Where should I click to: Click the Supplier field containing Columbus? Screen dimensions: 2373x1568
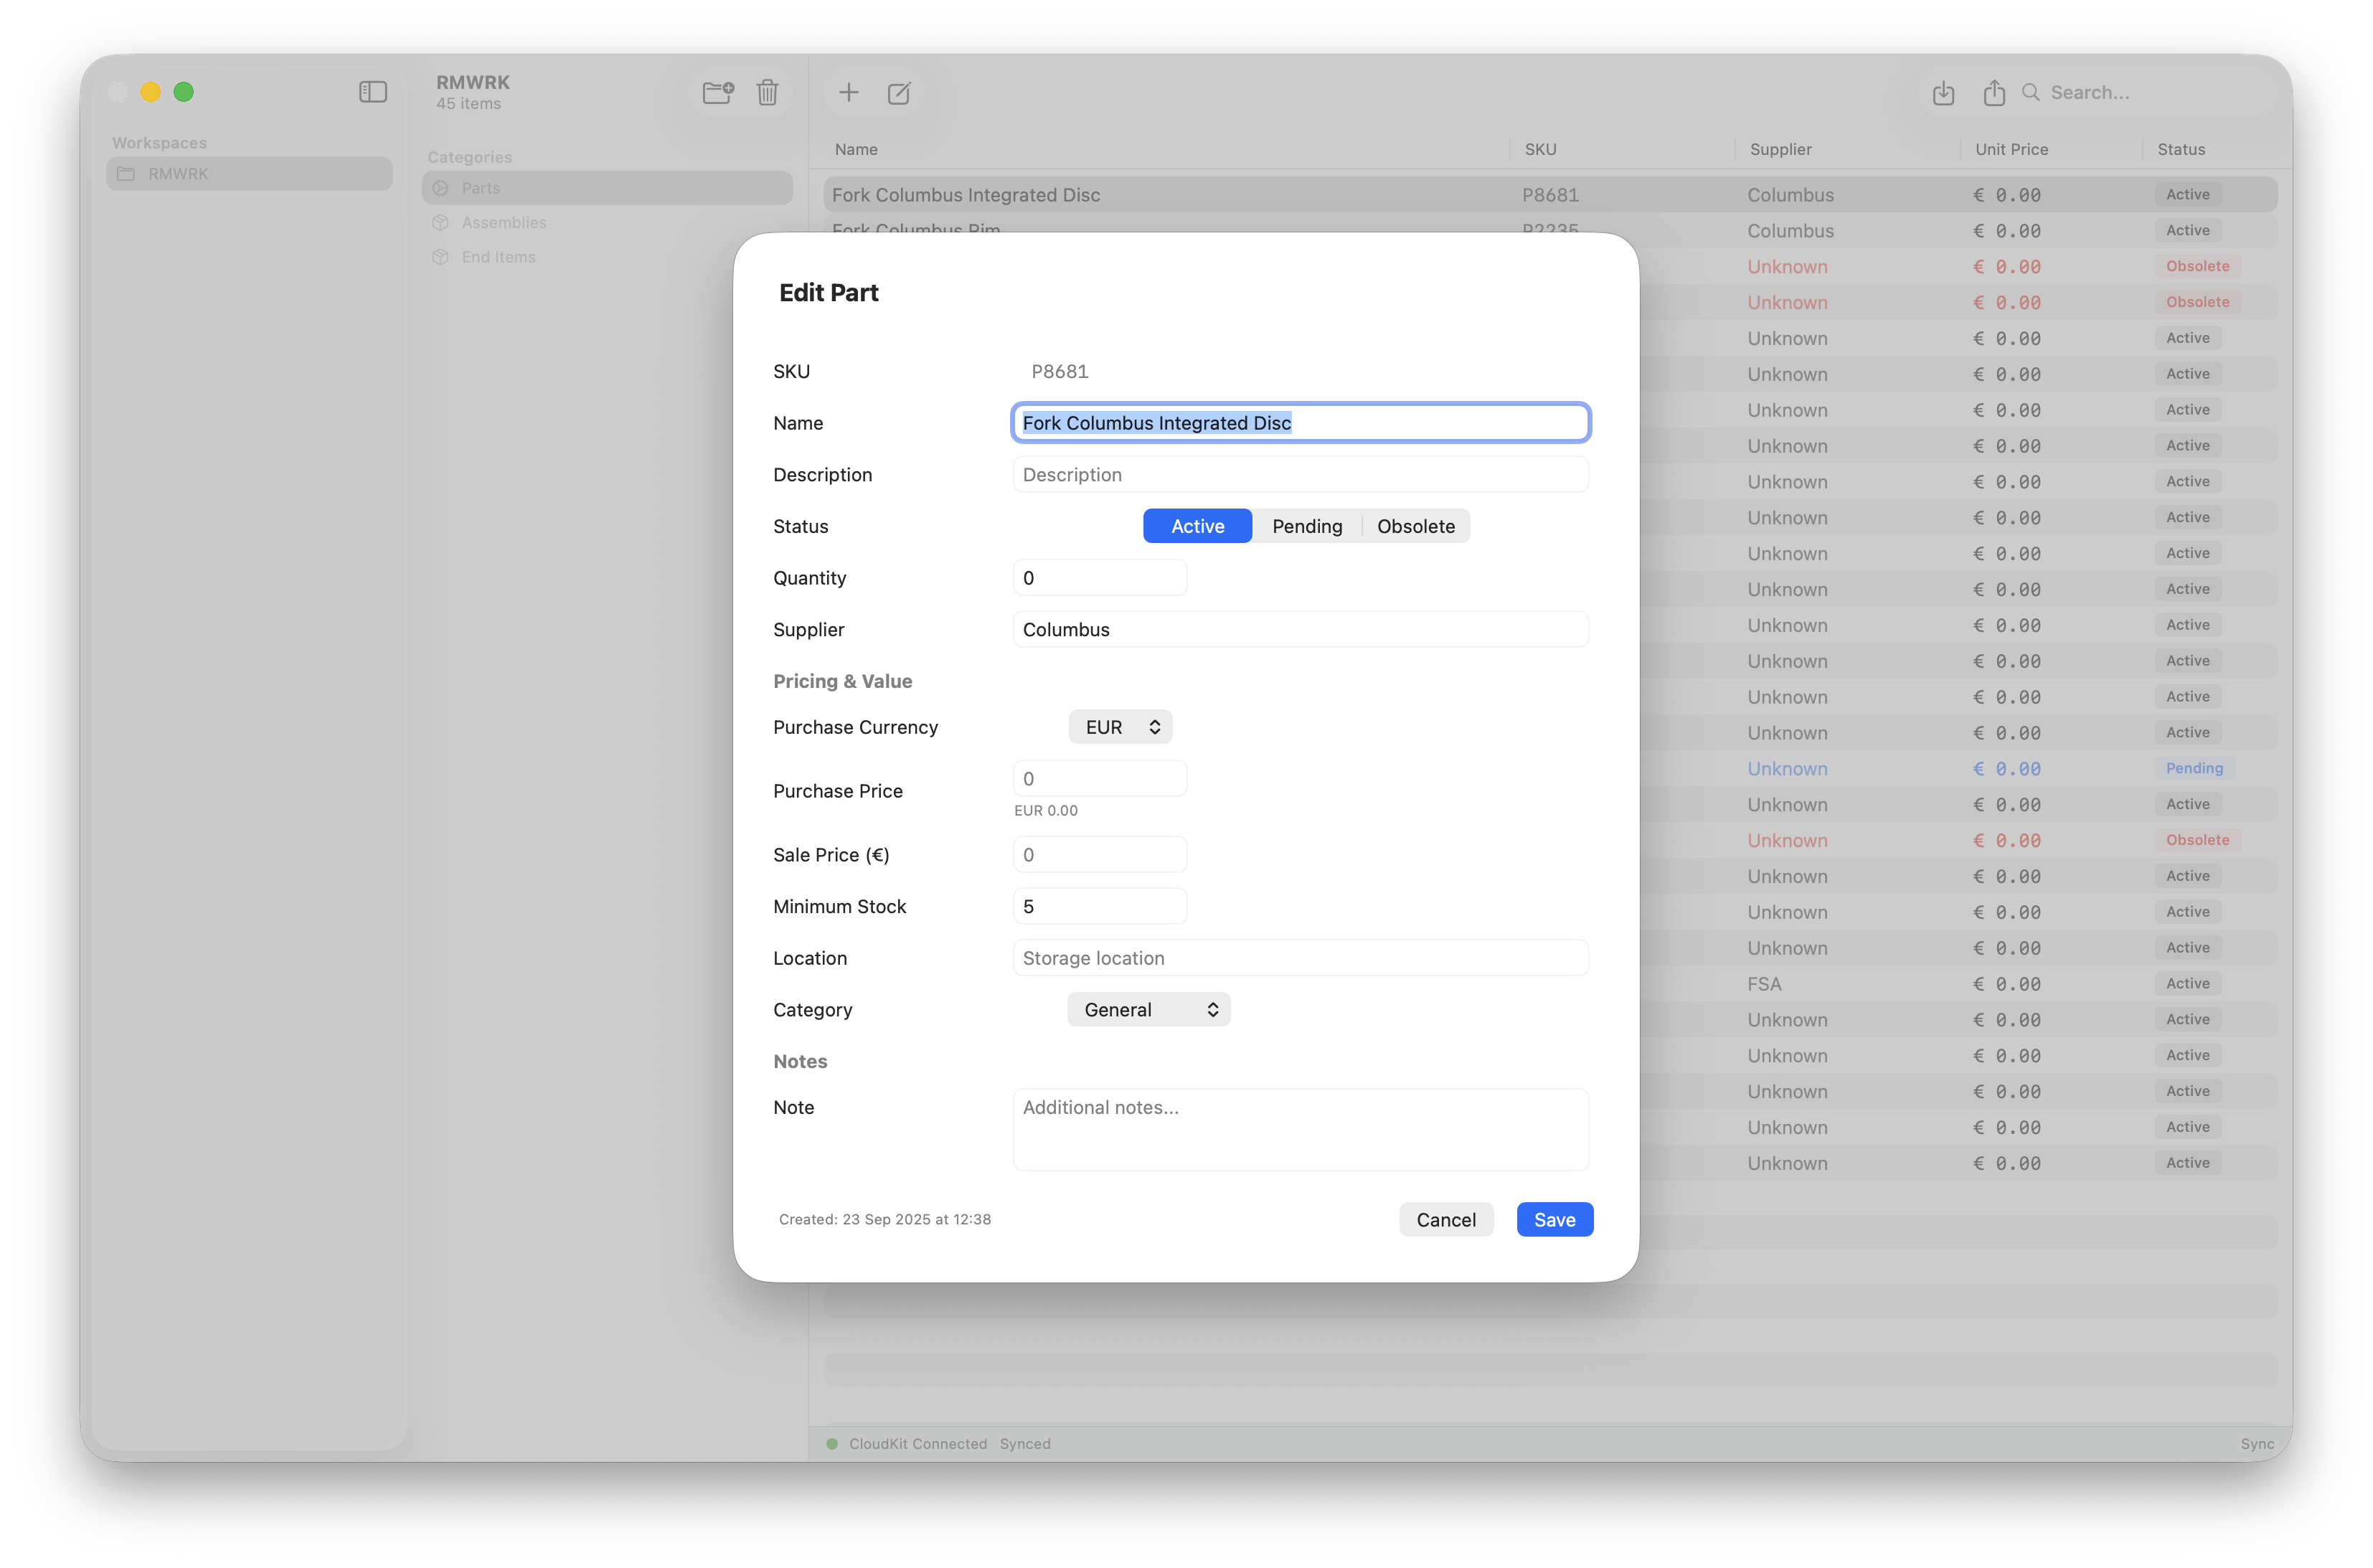[x=1300, y=630]
